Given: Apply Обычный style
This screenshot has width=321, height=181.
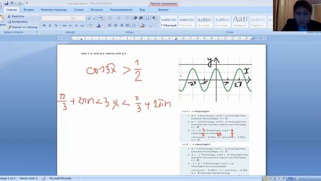Looking at the screenshot, I should 169,22.
